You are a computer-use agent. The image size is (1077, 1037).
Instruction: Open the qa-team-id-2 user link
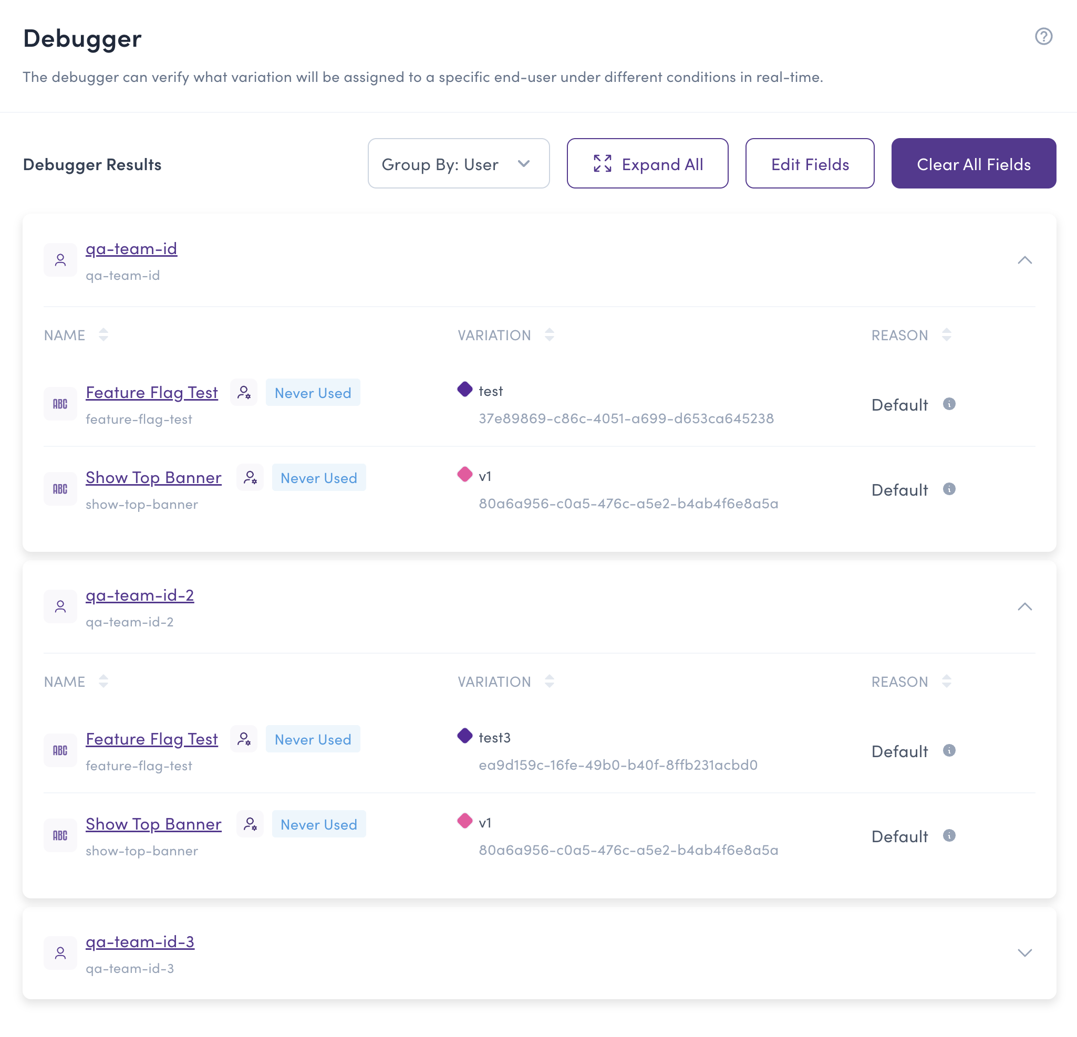(x=140, y=595)
